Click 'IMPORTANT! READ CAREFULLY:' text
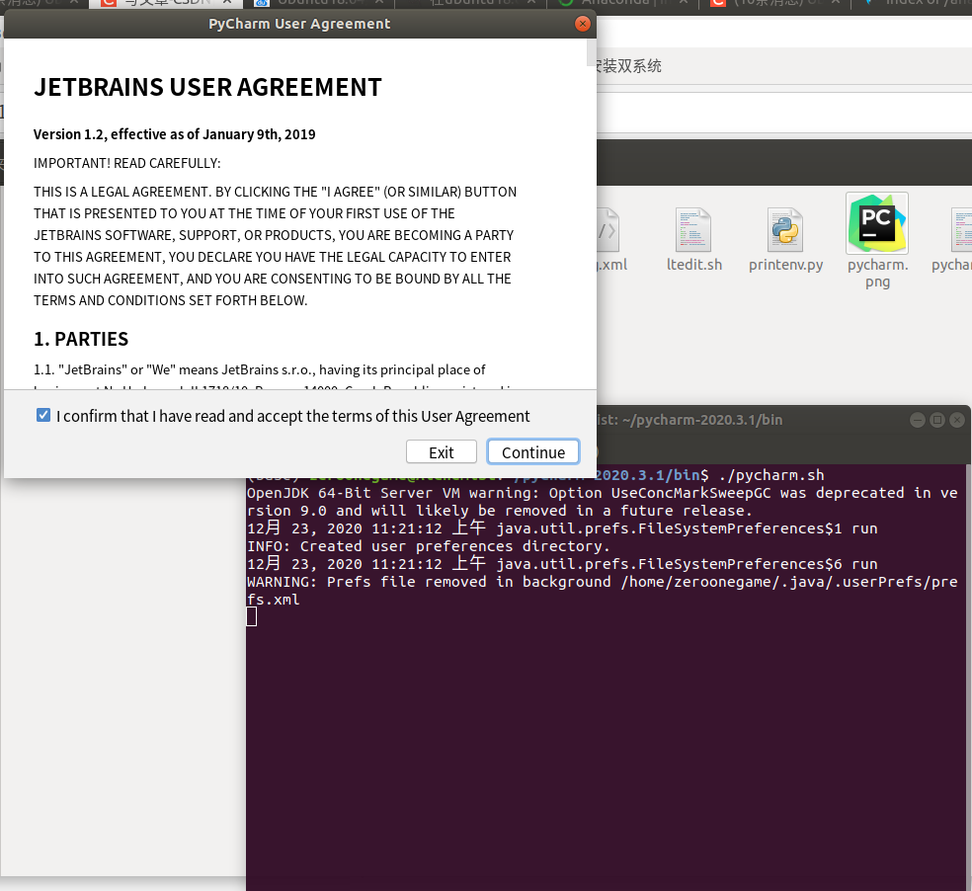This screenshot has width=972, height=891. click(x=127, y=163)
